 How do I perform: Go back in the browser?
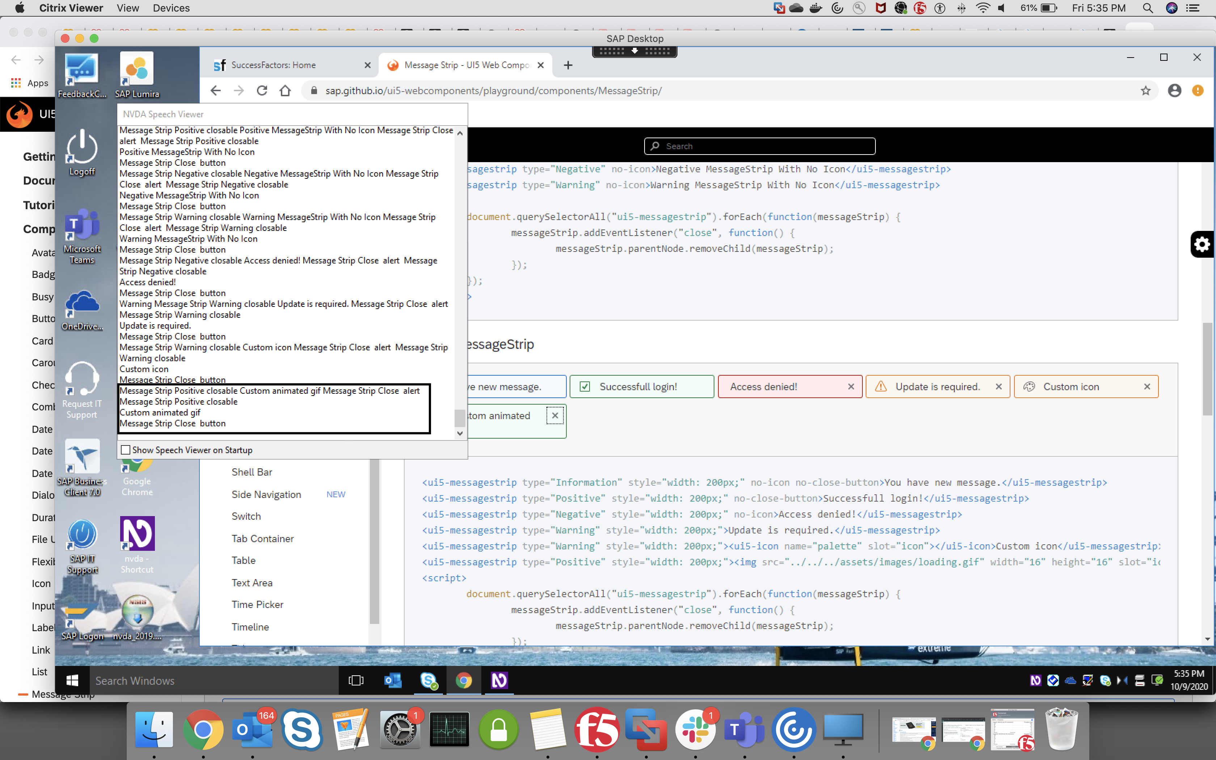click(x=216, y=90)
